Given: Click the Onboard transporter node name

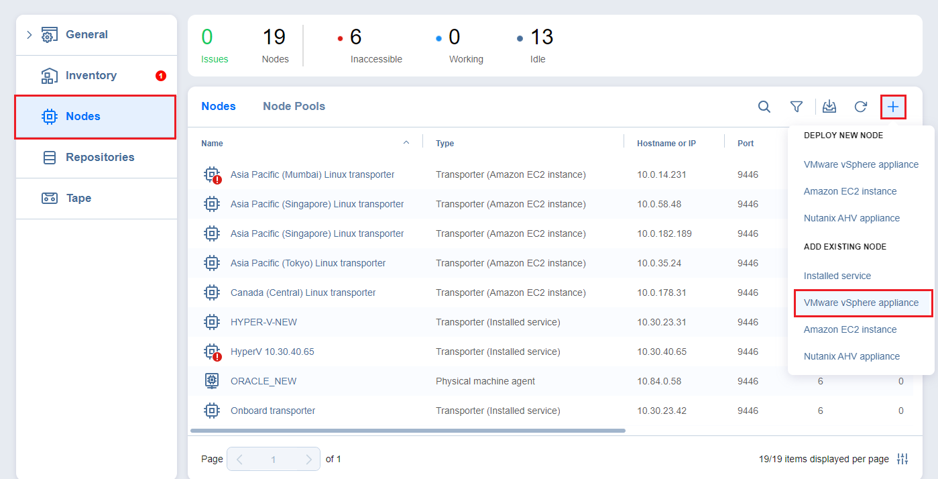Looking at the screenshot, I should click(272, 411).
